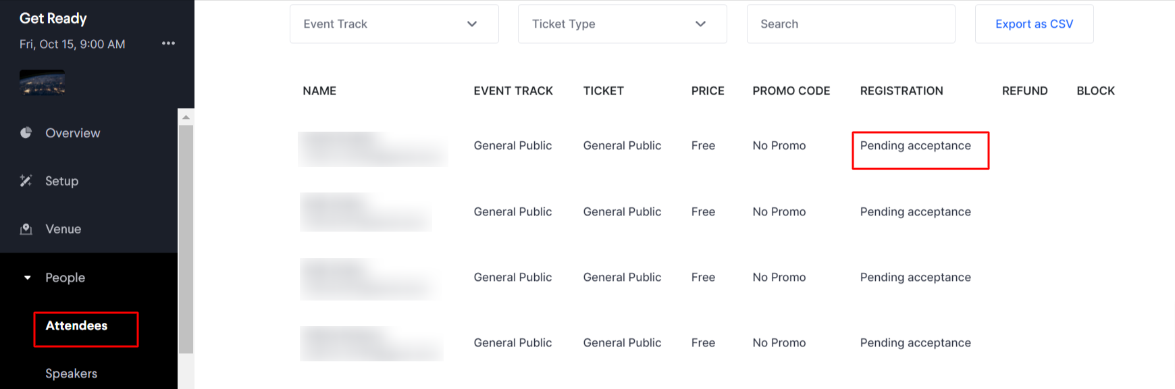Click the Venue map pin icon
Screen dimensions: 1175x389
coord(26,229)
